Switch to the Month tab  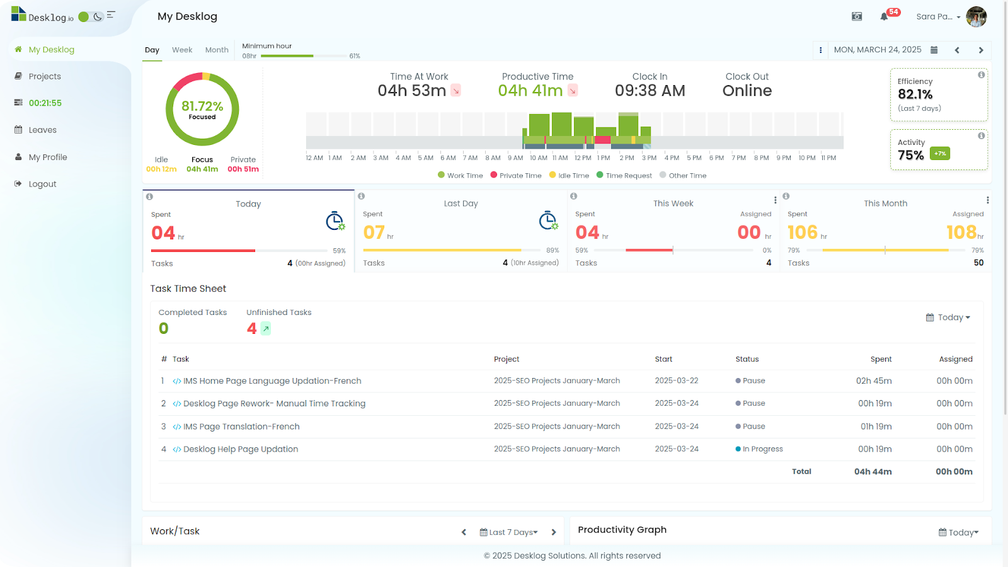(217, 50)
